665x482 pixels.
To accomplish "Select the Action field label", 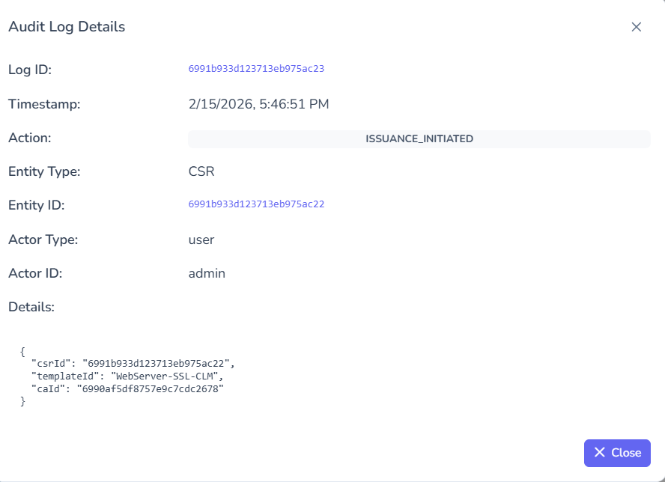I will pos(28,138).
